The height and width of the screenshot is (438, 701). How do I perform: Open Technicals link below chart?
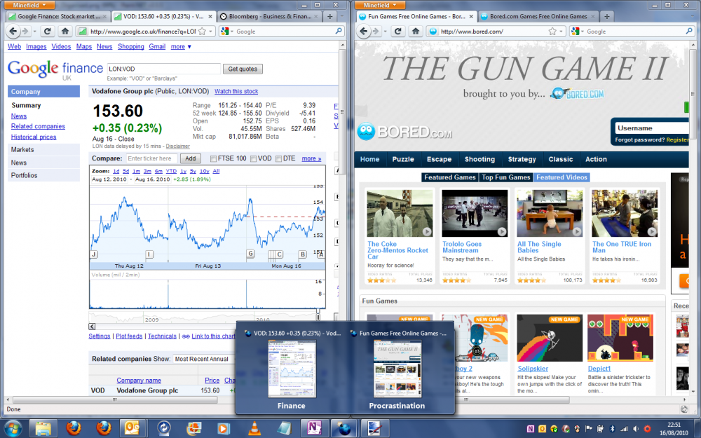click(162, 336)
